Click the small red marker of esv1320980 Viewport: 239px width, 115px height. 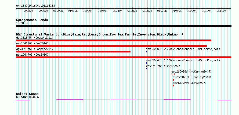[x=173, y=85]
